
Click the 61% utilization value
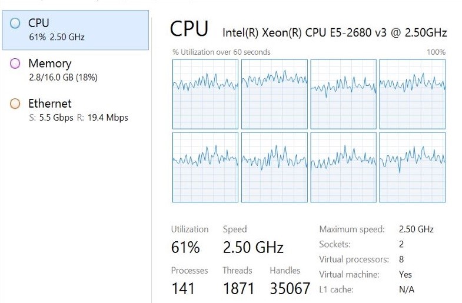pyautogui.click(x=185, y=248)
